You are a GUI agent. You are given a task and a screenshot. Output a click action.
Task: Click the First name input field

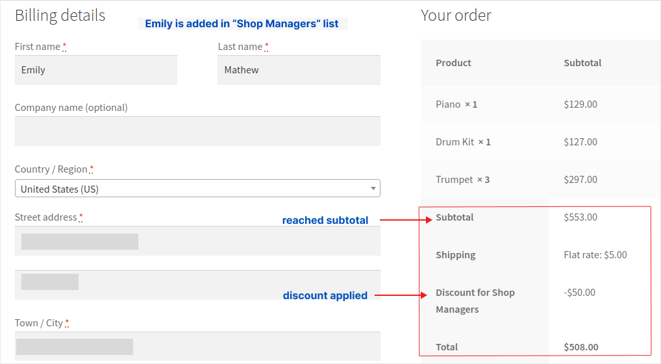click(x=95, y=70)
